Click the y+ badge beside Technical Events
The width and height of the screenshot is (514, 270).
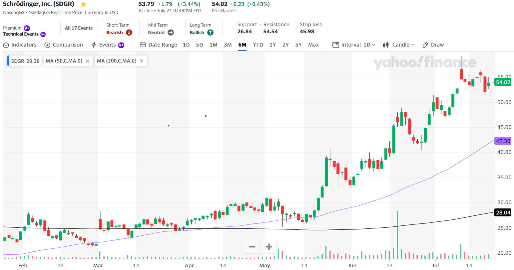[x=43, y=34]
